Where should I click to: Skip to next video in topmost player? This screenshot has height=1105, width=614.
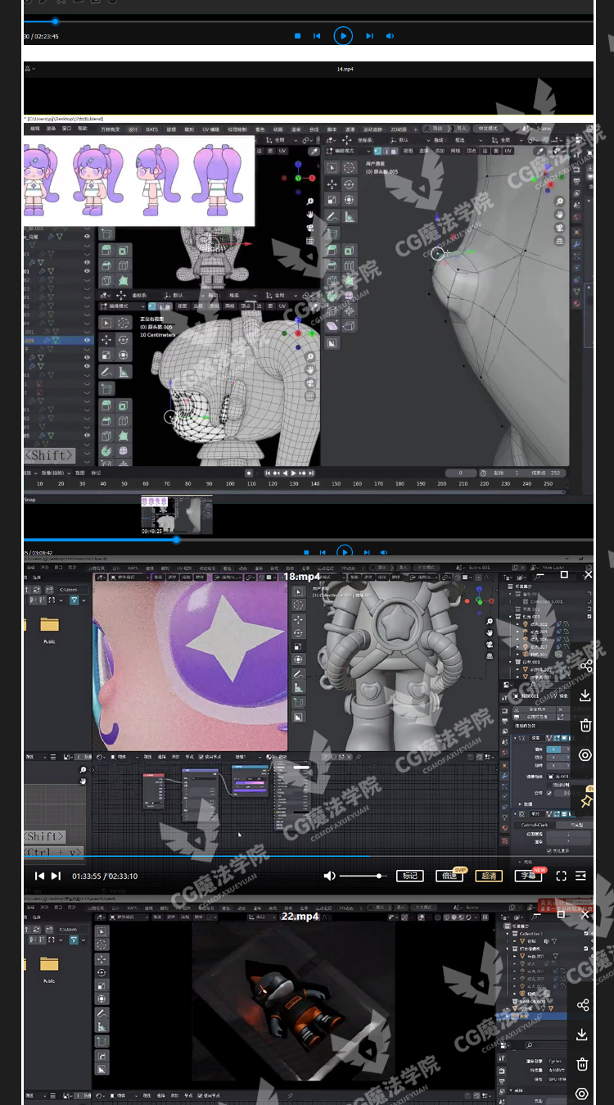click(369, 36)
